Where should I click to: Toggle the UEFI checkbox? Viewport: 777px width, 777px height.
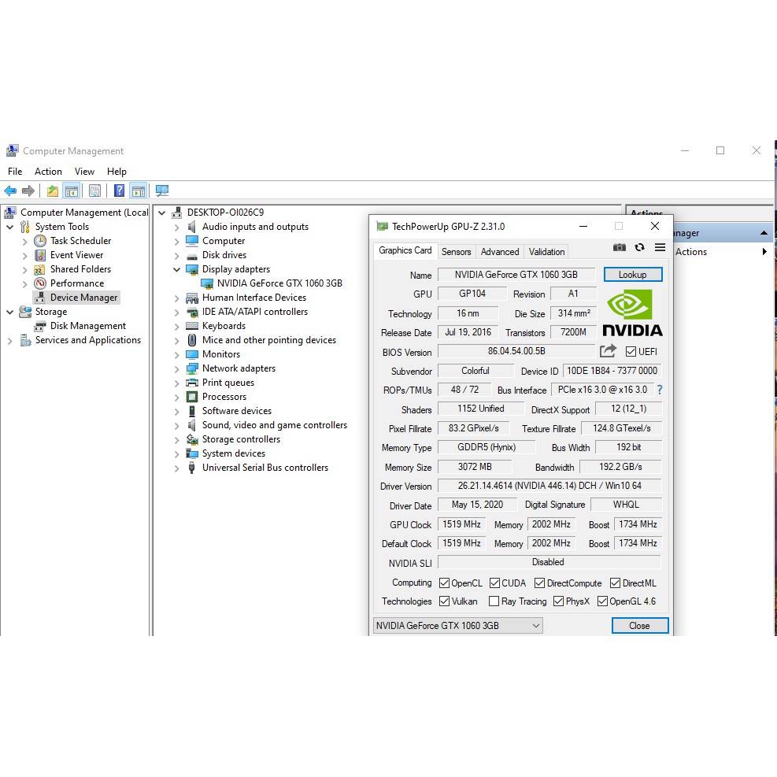(x=631, y=352)
